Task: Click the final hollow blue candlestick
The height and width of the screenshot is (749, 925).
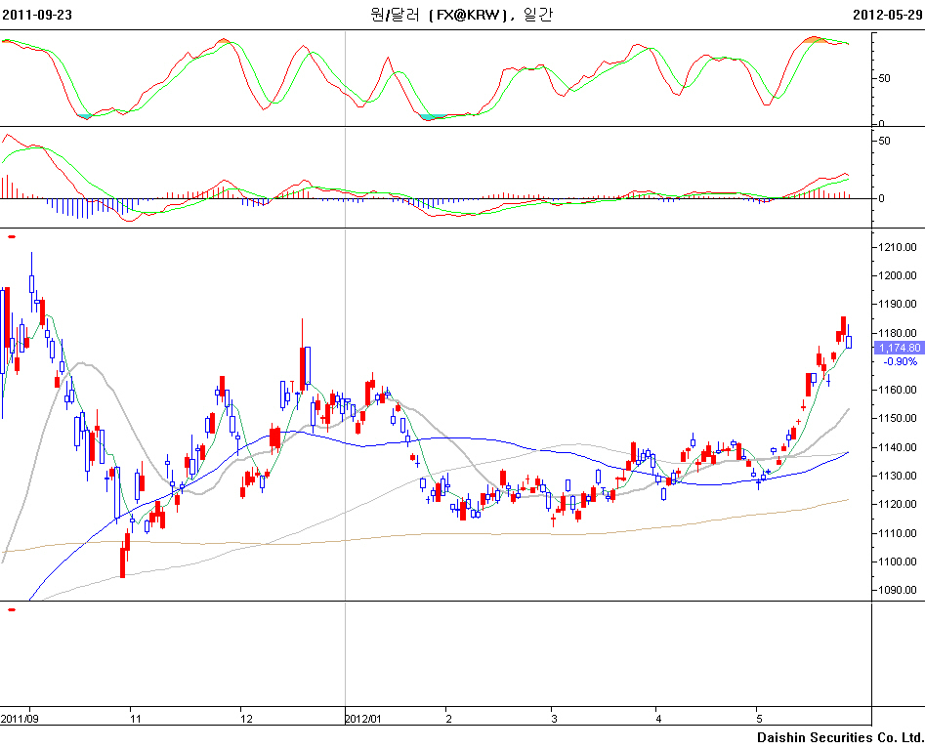Action: [x=849, y=341]
